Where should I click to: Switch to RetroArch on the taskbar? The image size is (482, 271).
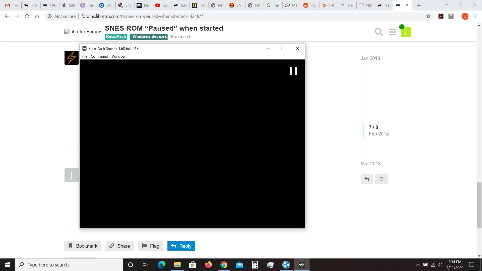pos(302,265)
